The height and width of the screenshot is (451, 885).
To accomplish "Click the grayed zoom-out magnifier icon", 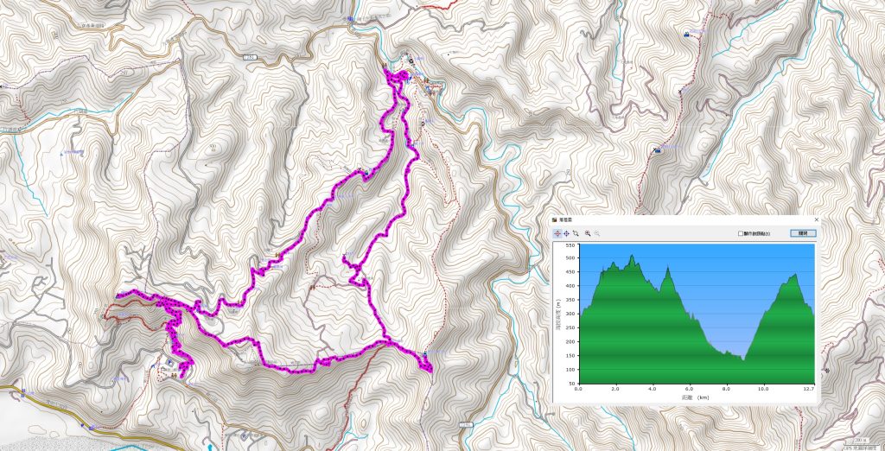I will (x=596, y=233).
